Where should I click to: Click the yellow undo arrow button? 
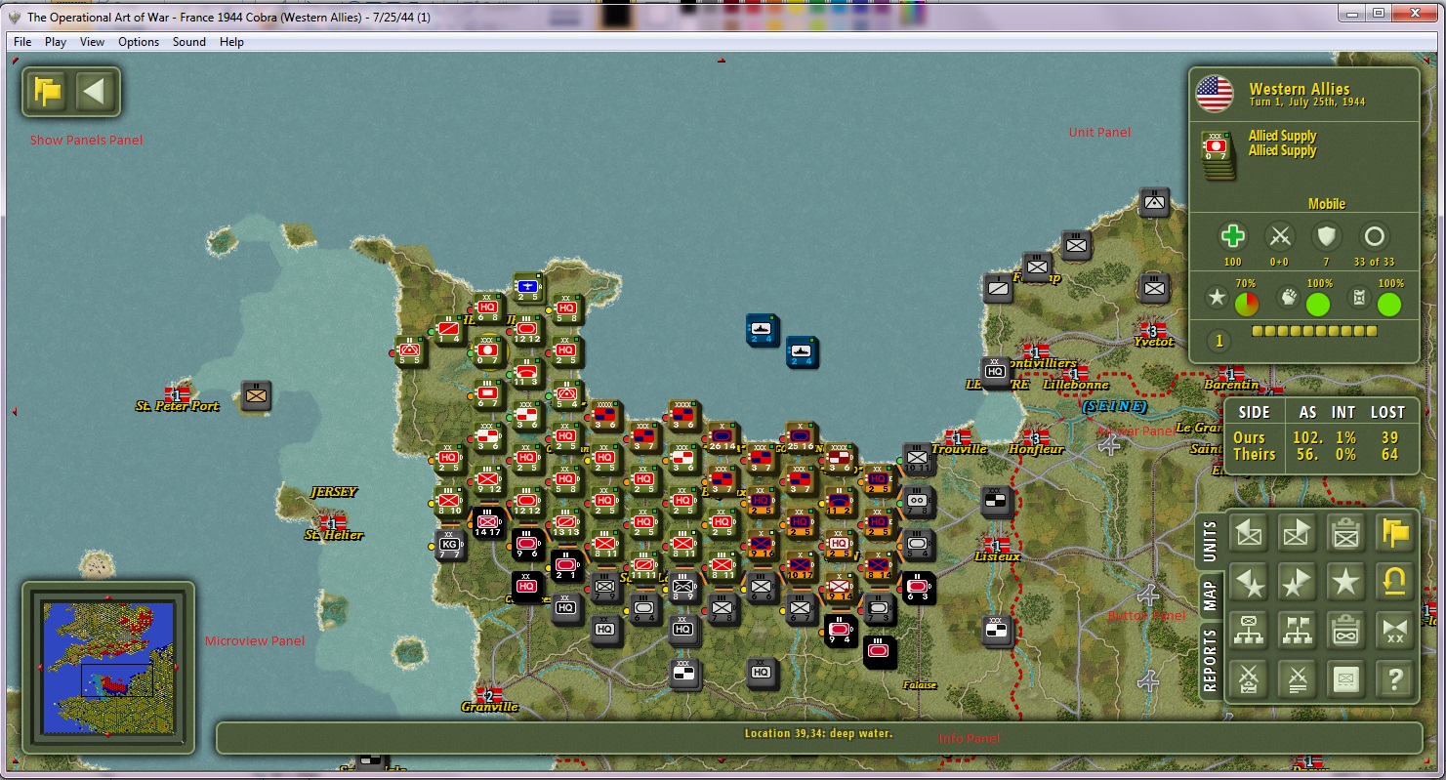(1393, 582)
